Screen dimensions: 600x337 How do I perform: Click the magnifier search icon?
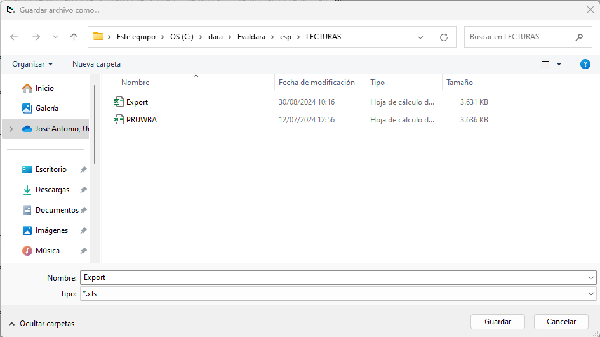pyautogui.click(x=579, y=37)
